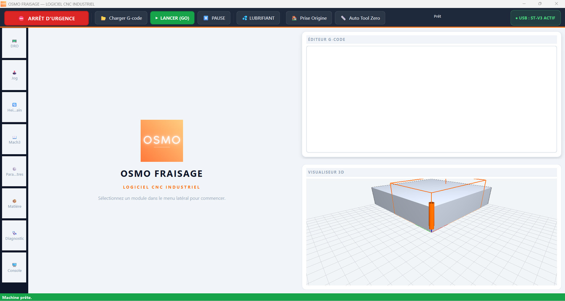The width and height of the screenshot is (565, 301).
Task: Click the "Prêt" status text in toolbar
Action: [437, 16]
